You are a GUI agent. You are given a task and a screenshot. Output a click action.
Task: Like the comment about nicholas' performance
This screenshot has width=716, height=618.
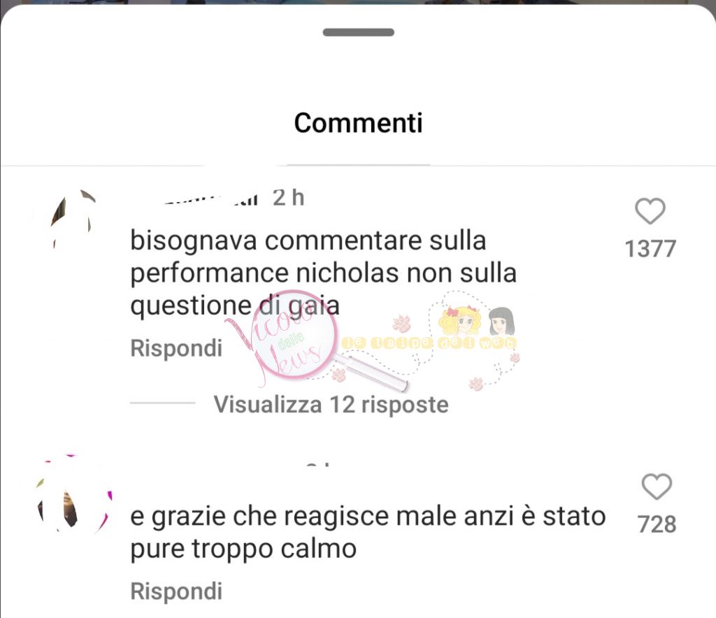tap(650, 211)
